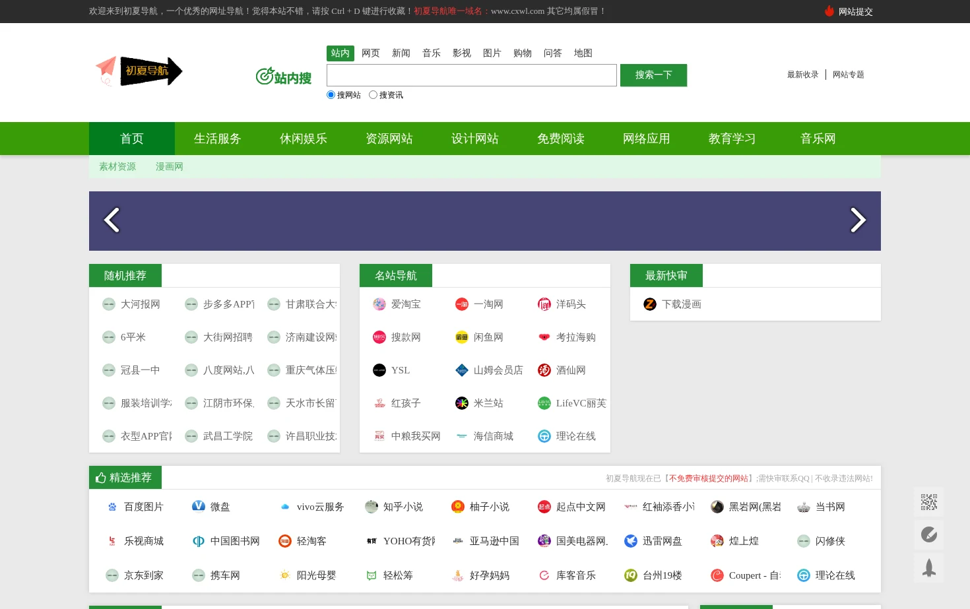Switch to the 网页 search tab

point(371,53)
